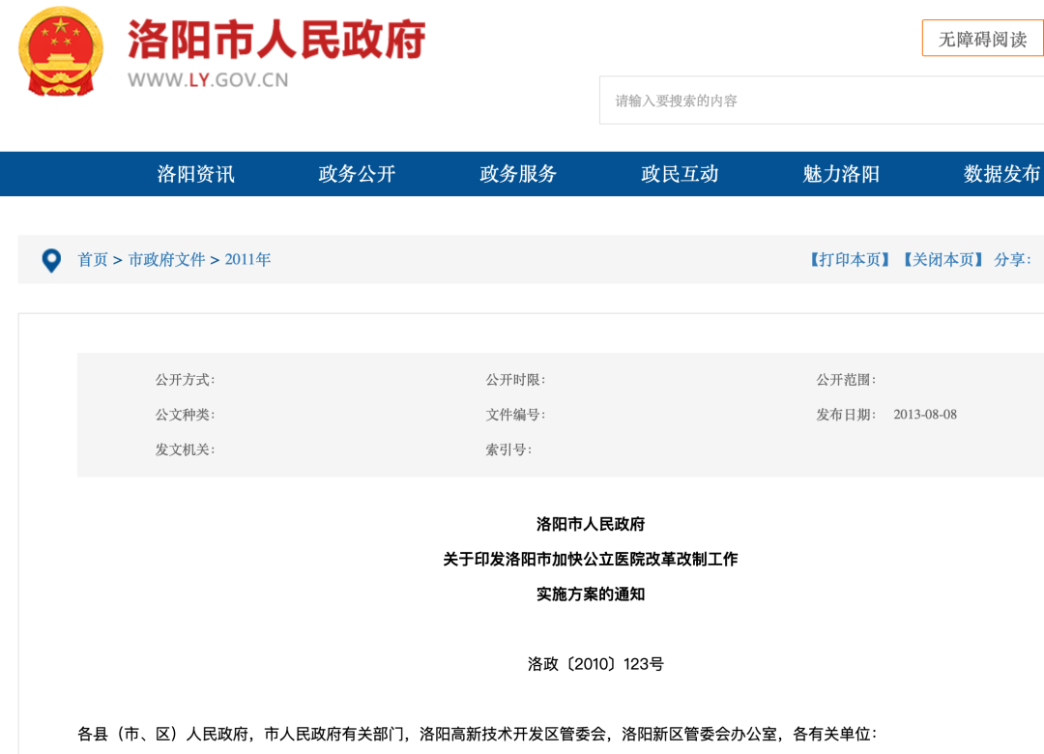Image resolution: width=1044 pixels, height=754 pixels.
Task: Print the page with 打印本页
Action: [850, 260]
